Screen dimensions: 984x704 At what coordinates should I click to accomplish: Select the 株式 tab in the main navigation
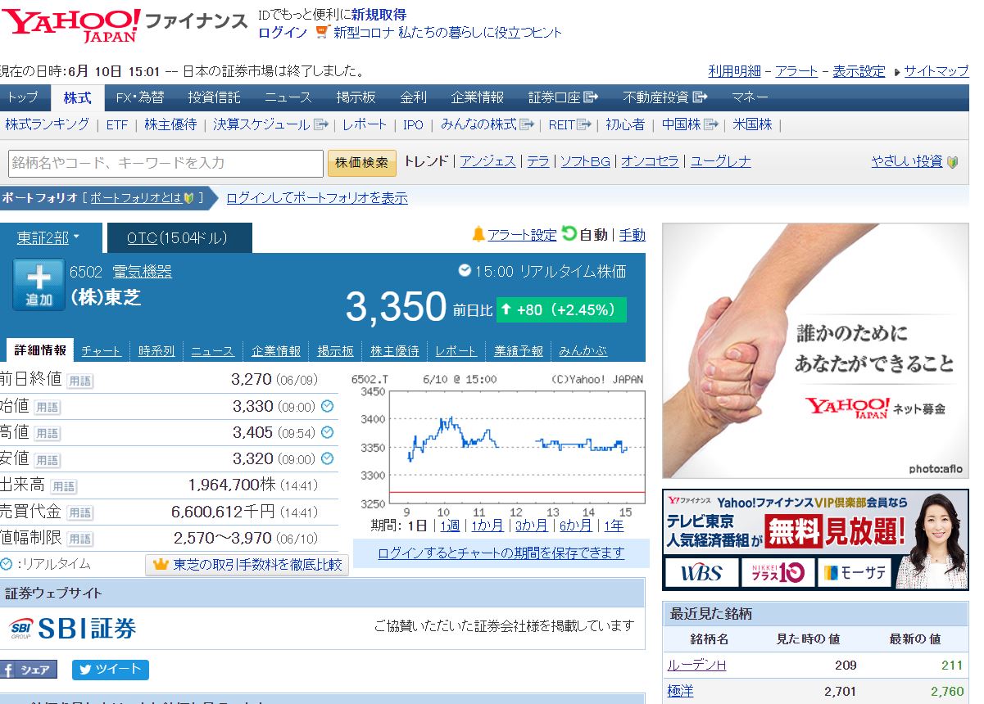tap(76, 97)
